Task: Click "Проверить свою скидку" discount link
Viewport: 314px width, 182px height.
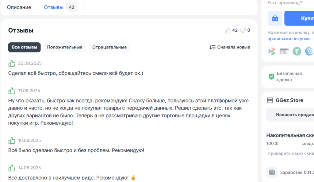Action: pos(290,153)
